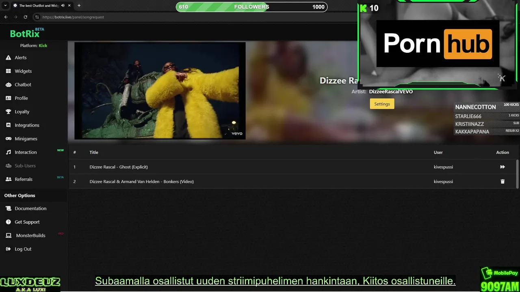Select Integrations in the sidebar
Screen dimensions: 520x292
(x=27, y=125)
